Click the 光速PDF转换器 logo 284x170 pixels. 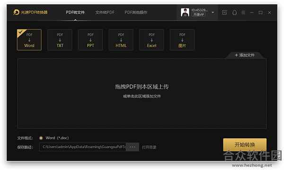point(30,12)
